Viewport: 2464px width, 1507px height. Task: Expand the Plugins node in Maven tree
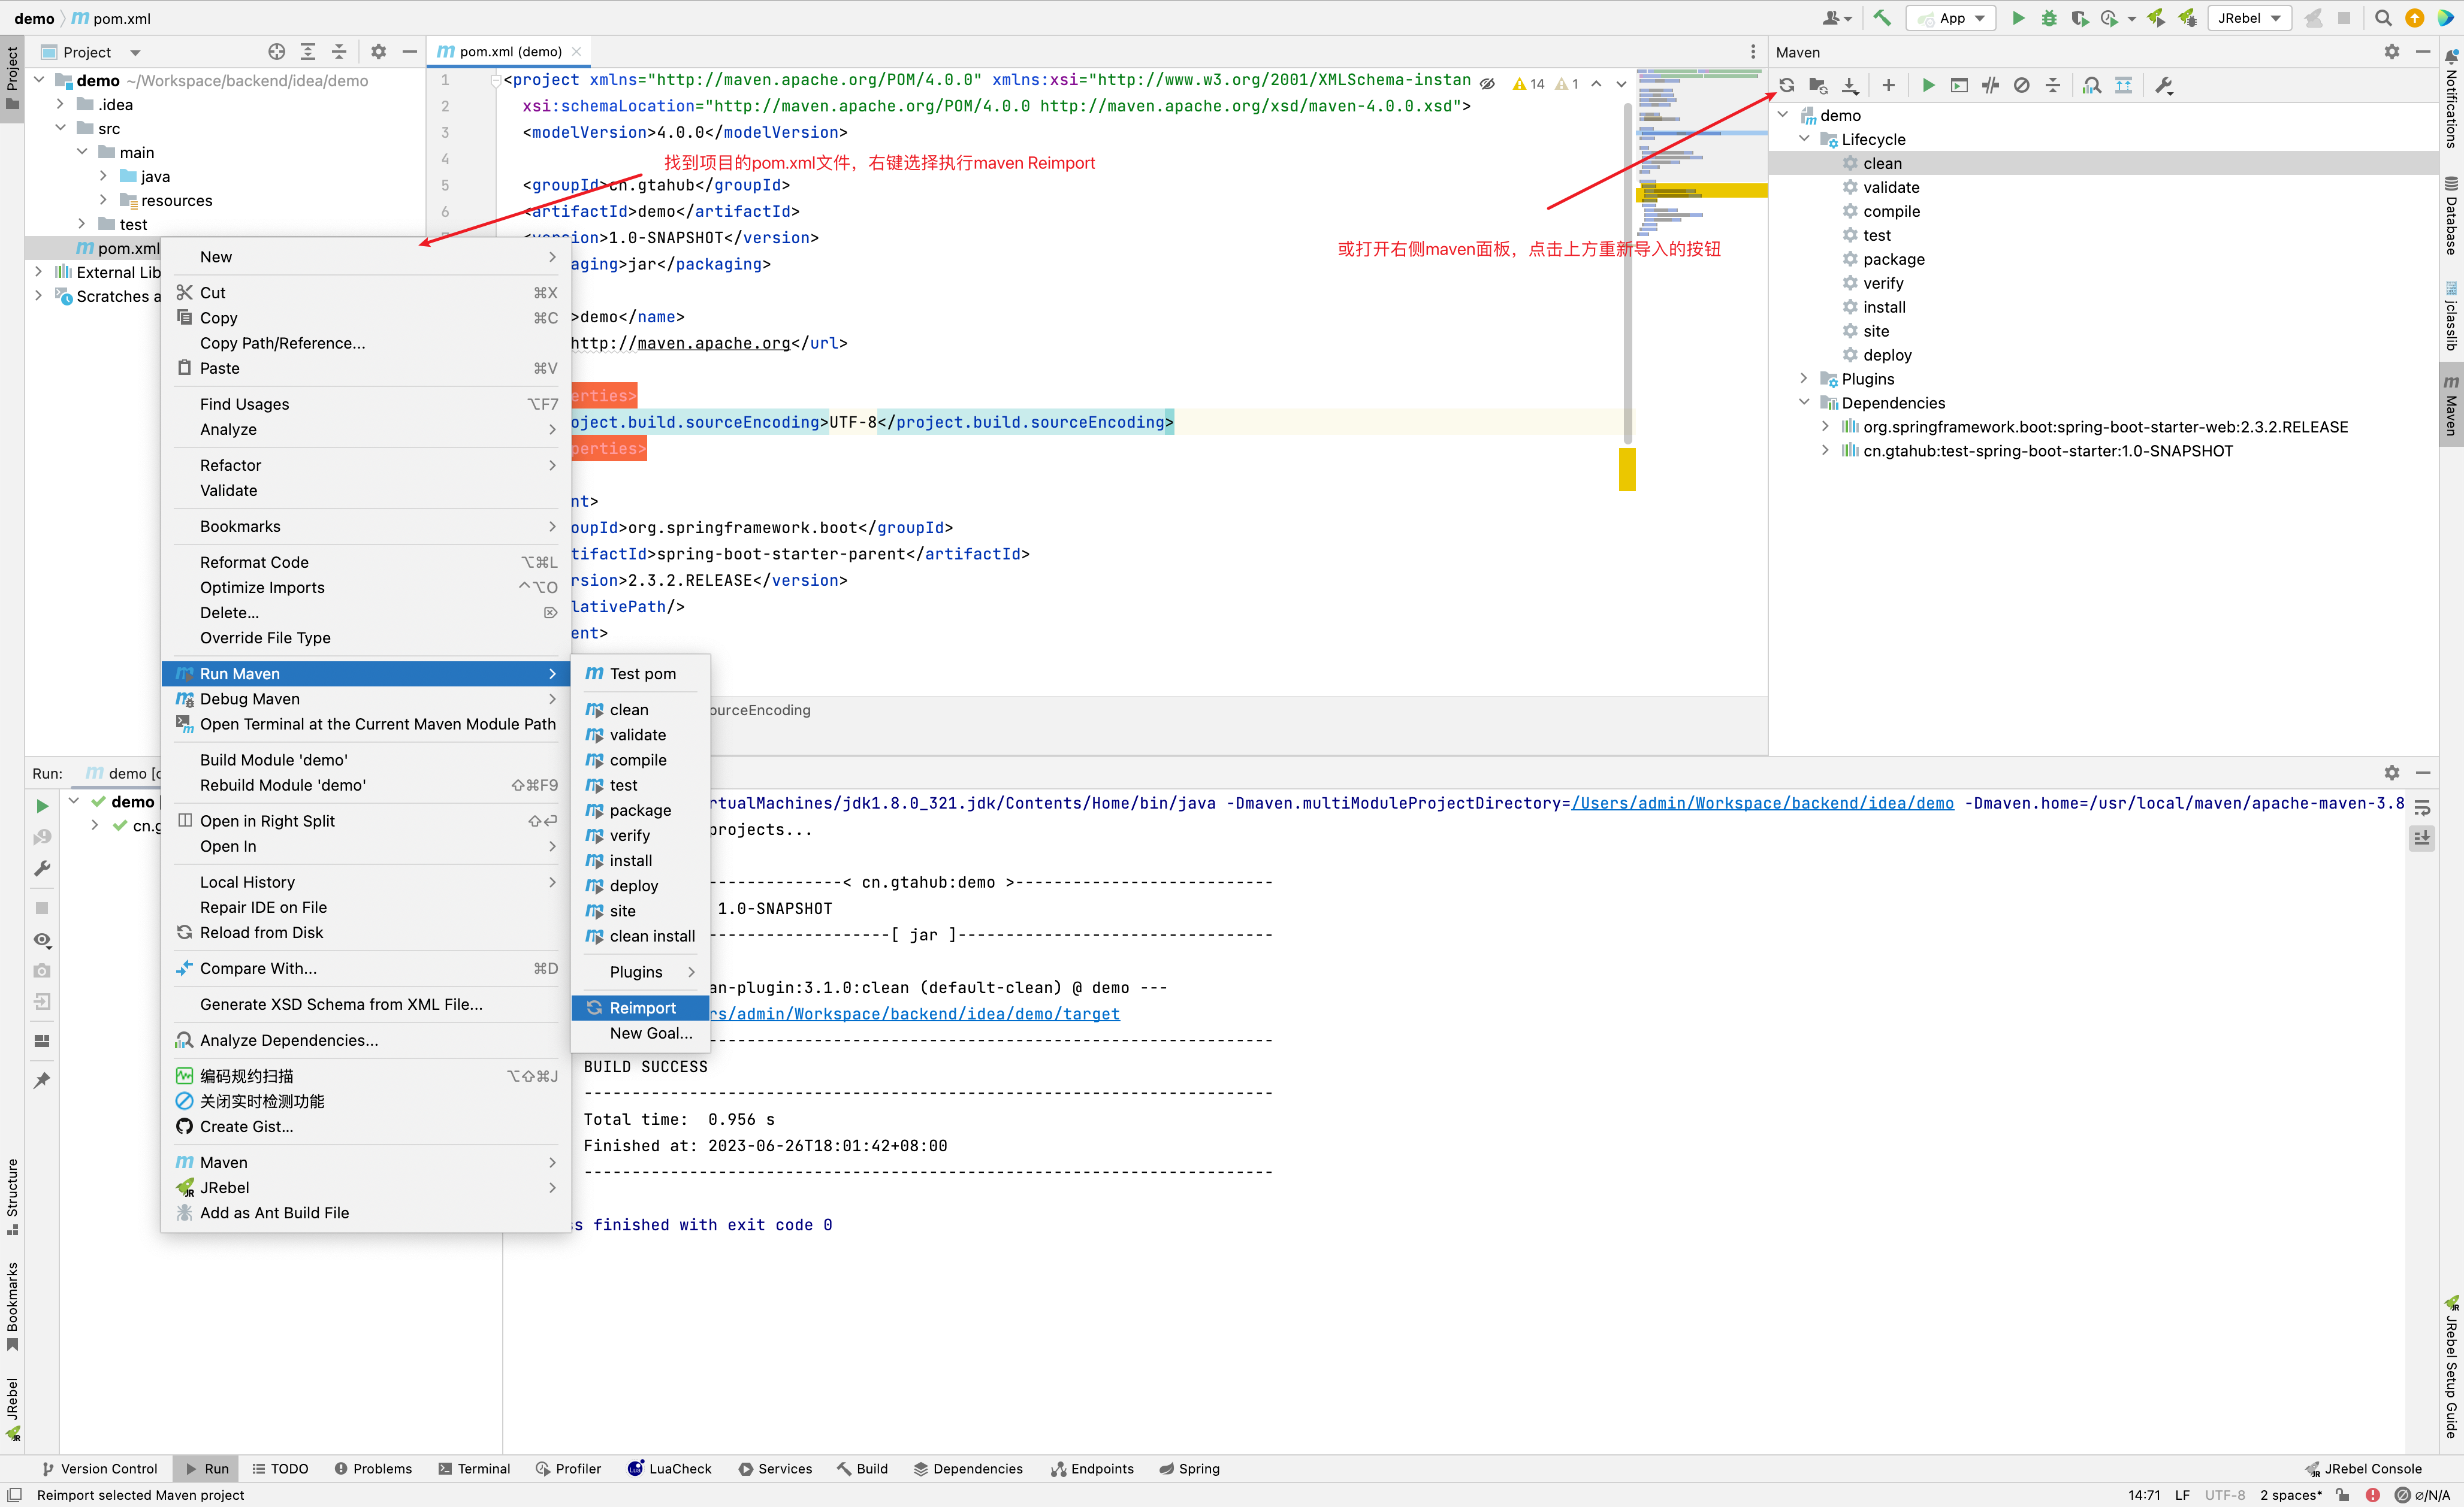1804,379
